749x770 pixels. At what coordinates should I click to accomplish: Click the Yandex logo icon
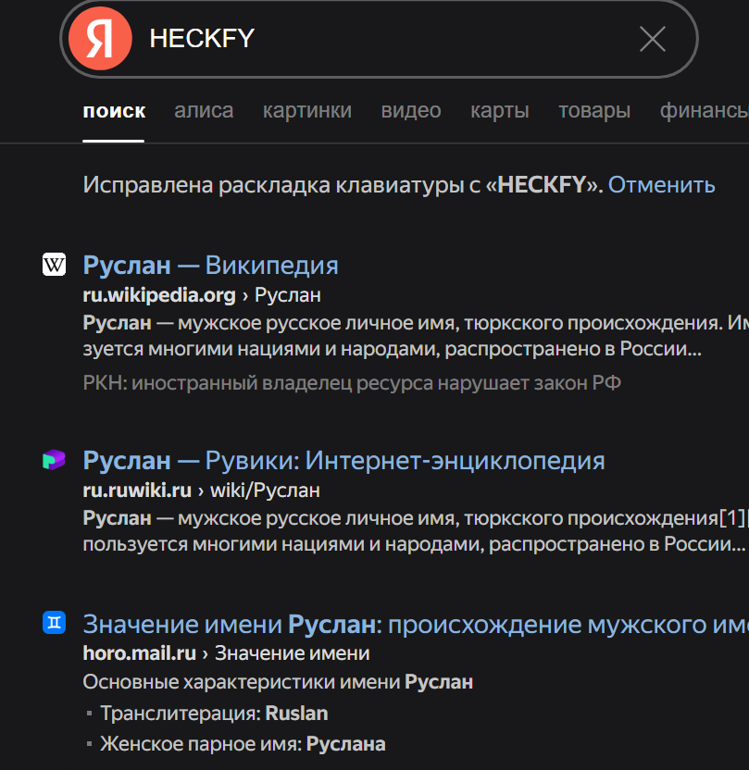(x=100, y=39)
